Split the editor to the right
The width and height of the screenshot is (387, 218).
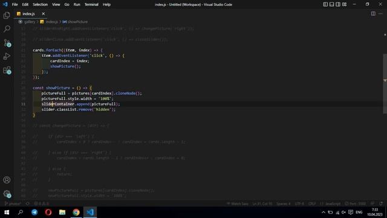coord(373,14)
